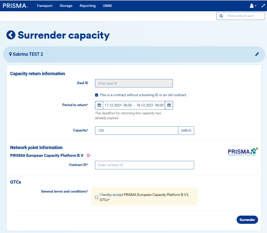Accept the PRISMA GTCs checkbox
The width and height of the screenshot is (267, 233).
pyautogui.click(x=97, y=197)
